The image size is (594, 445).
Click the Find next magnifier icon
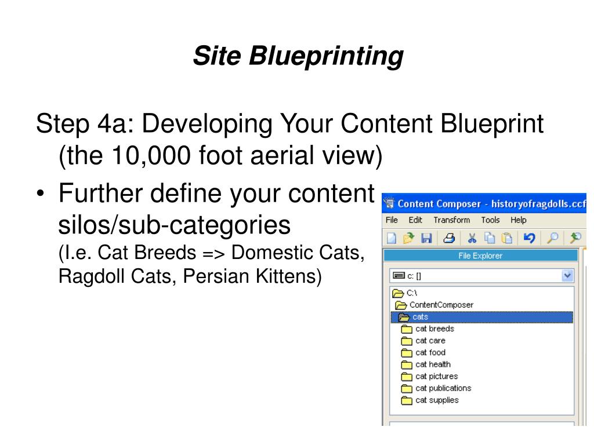point(575,238)
